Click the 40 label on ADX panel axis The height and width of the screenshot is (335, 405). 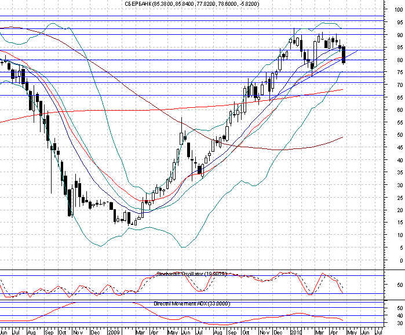coord(400,316)
